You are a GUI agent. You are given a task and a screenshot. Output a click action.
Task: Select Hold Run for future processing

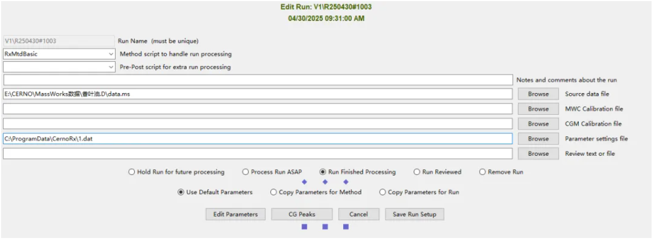point(132,172)
